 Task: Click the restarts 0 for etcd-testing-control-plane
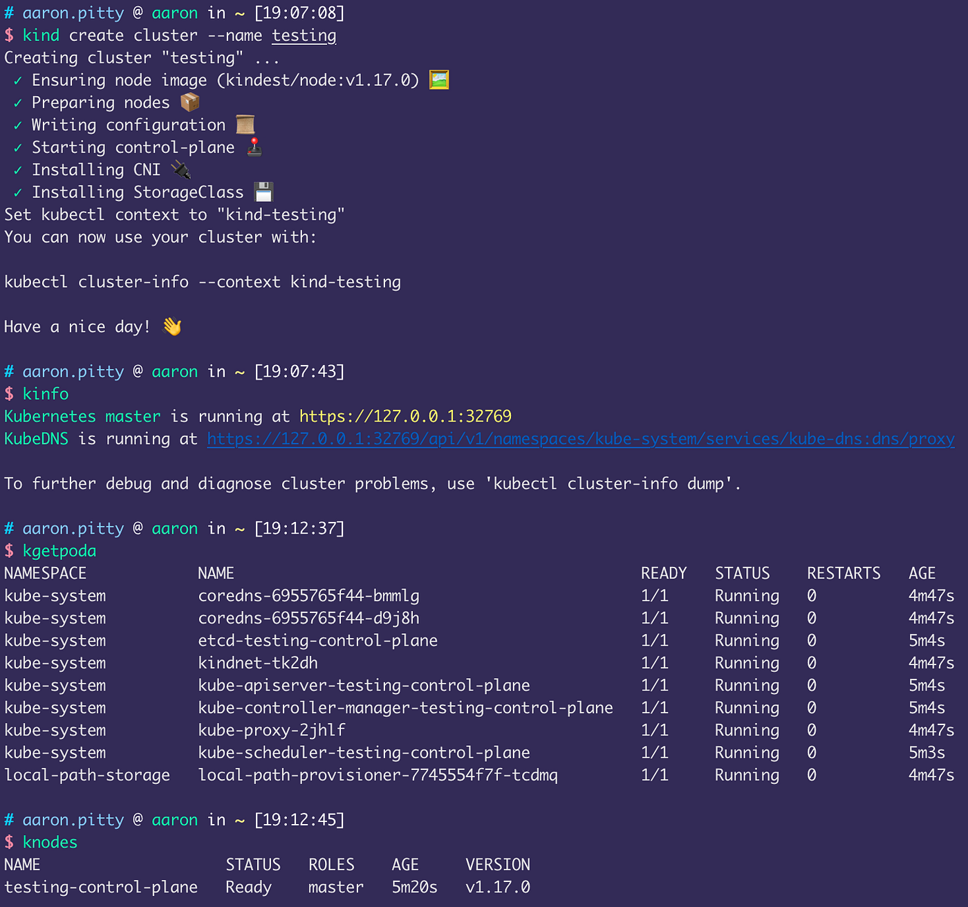[812, 641]
